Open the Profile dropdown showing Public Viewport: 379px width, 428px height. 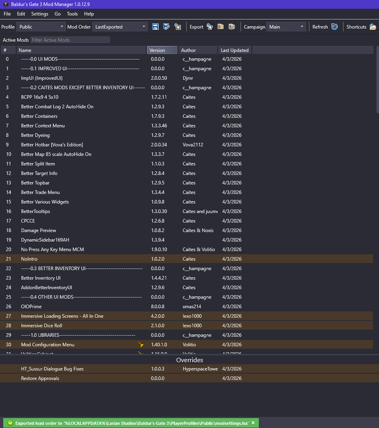tap(41, 27)
